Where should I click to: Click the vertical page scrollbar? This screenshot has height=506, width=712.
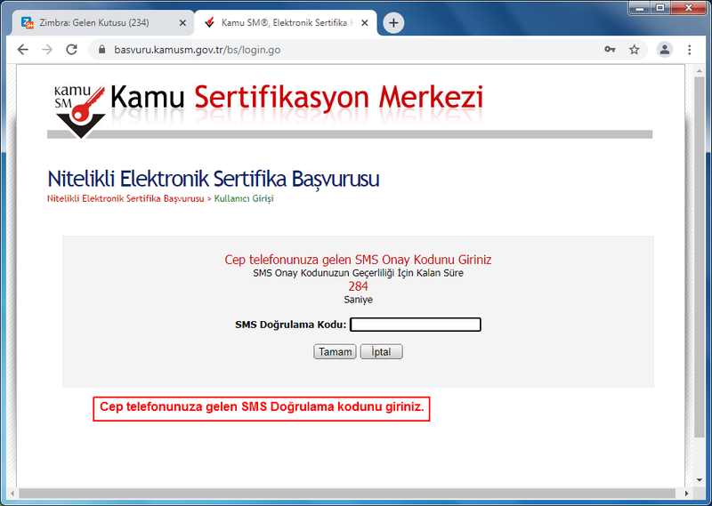tap(700, 267)
